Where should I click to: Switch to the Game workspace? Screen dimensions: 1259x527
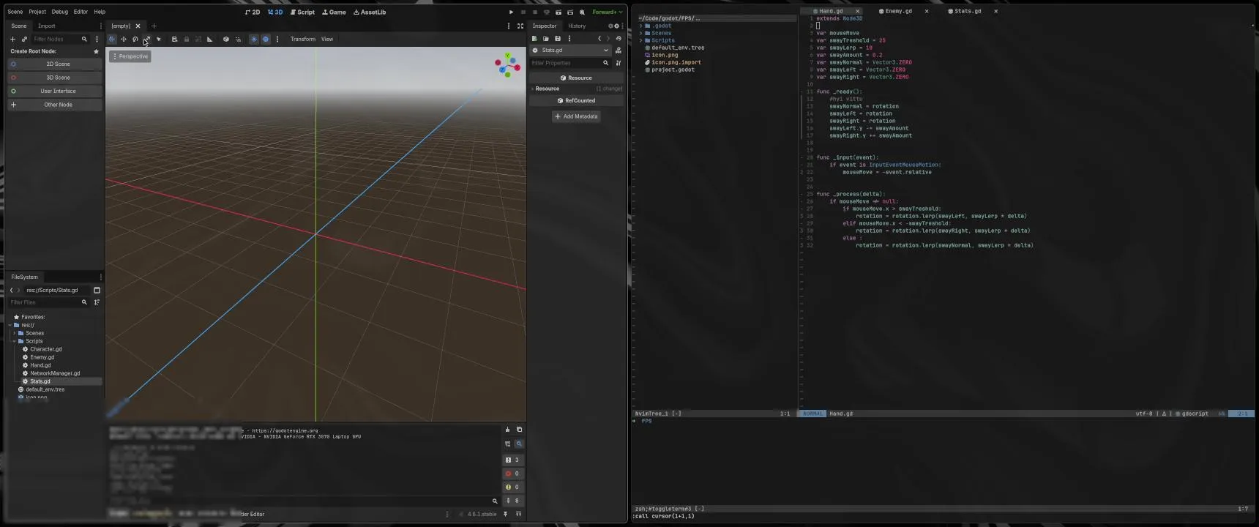(334, 12)
